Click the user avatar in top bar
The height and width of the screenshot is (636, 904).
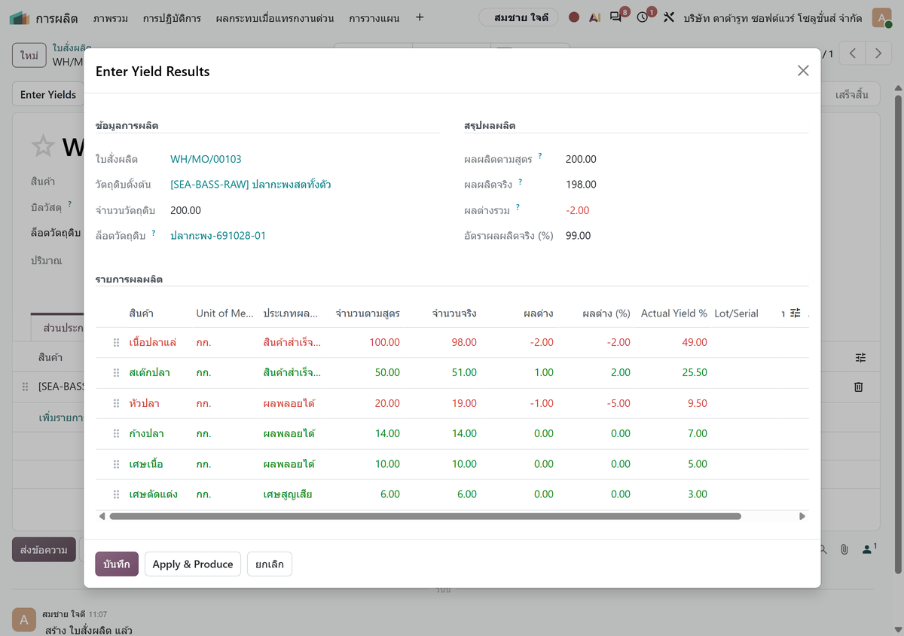click(x=881, y=17)
